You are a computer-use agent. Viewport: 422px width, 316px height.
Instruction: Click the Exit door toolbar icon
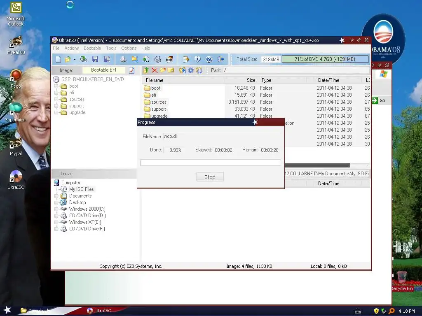(x=221, y=59)
